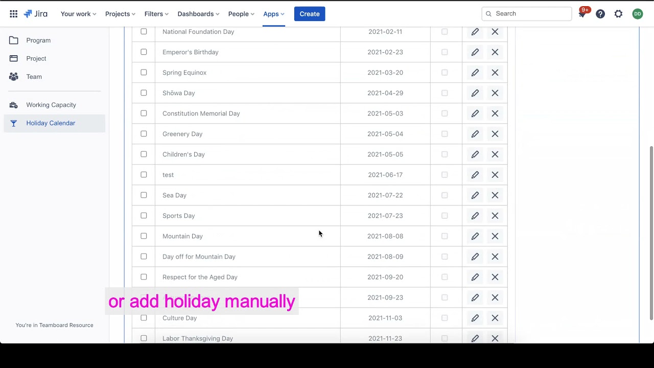Edit the Mountain Day holiday
This screenshot has height=368, width=654.
tap(475, 236)
